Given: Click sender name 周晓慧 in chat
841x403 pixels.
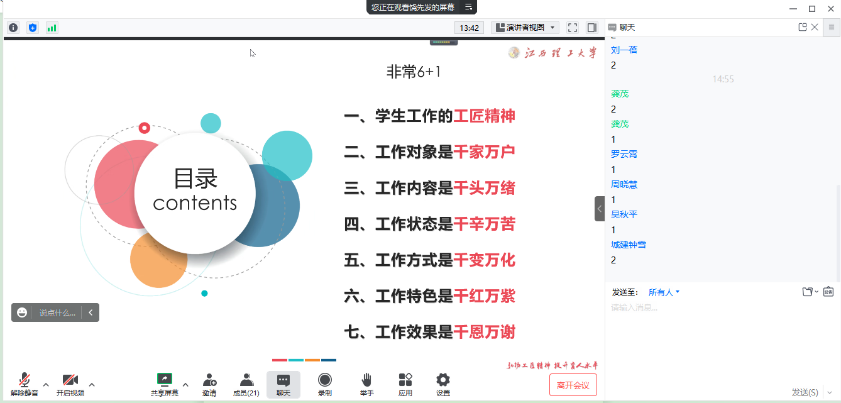Looking at the screenshot, I should [x=624, y=184].
